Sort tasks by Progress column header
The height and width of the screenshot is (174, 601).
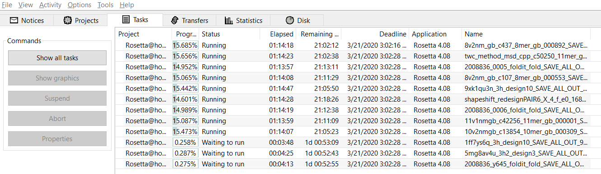(x=186, y=34)
